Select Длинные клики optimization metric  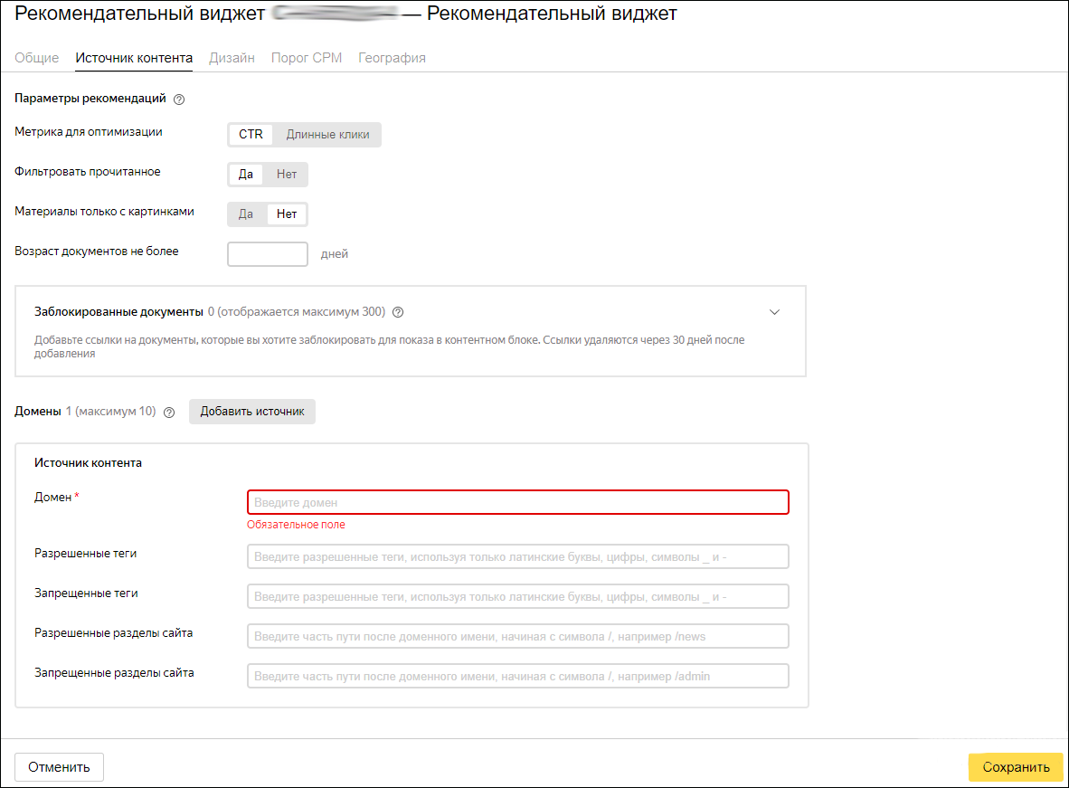327,135
